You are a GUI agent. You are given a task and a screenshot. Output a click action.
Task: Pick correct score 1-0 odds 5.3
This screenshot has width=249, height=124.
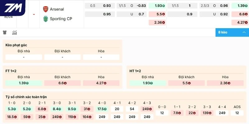tap(12, 109)
